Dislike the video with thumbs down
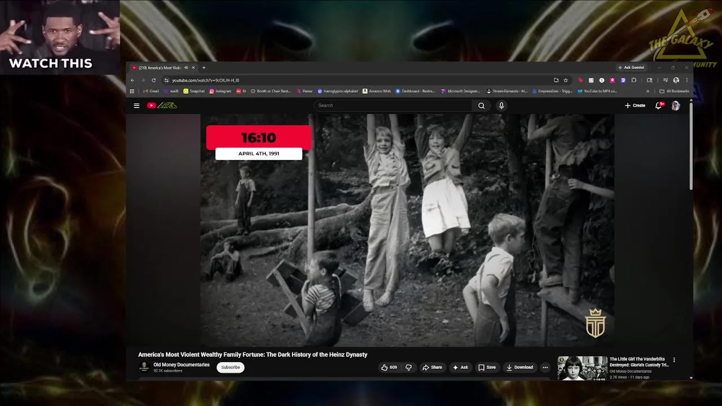 pyautogui.click(x=408, y=367)
